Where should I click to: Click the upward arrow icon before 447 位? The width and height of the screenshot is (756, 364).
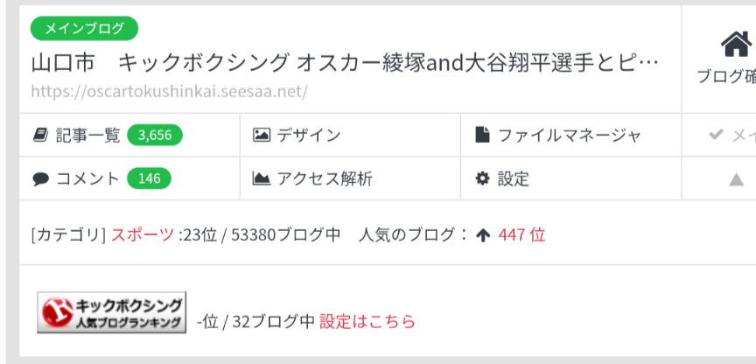click(x=483, y=235)
